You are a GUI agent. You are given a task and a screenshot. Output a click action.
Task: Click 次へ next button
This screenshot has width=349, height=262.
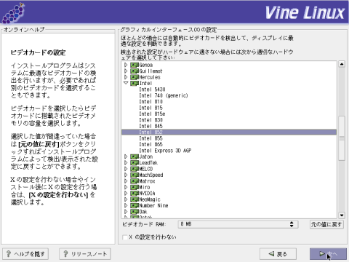(x=328, y=254)
